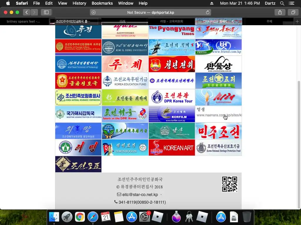The image size is (301, 225).
Task: Open the 만물상 manmulsang banner
Action: 218,64
